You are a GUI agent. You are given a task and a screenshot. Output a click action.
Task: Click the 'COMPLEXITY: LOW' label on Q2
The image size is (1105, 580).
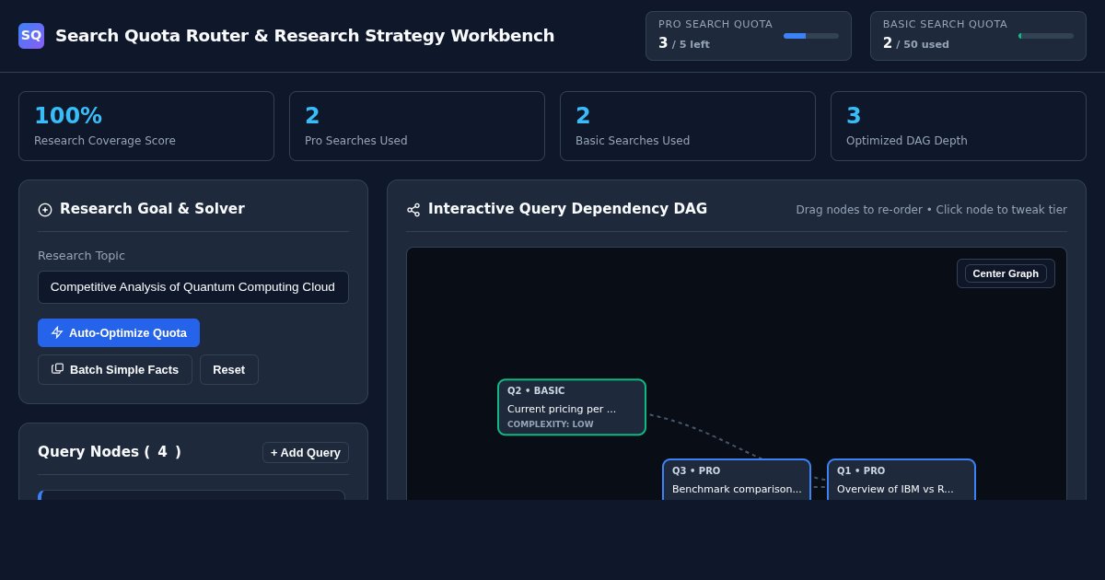tap(551, 424)
